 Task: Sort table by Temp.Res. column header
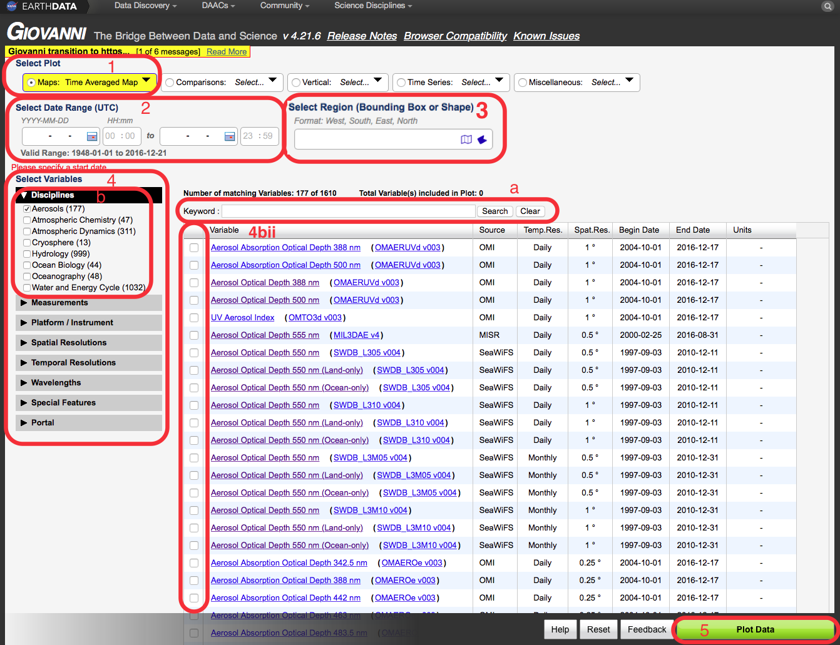click(543, 230)
